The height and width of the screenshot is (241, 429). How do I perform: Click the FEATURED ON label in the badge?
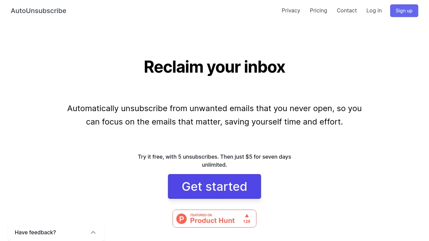(x=201, y=215)
